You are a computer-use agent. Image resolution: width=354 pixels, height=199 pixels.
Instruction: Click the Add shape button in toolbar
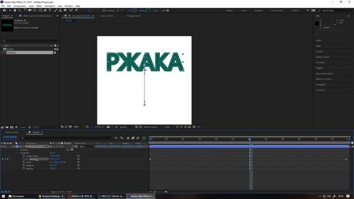168,11
